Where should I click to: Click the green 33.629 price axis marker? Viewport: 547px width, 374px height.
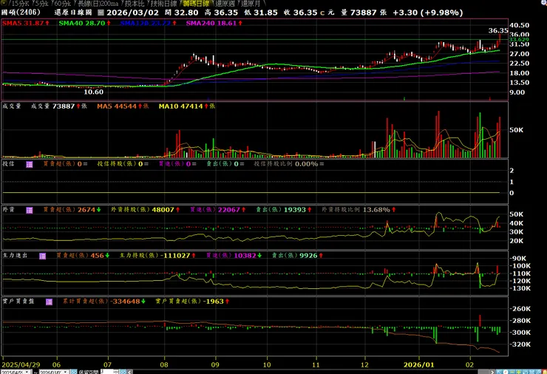point(519,40)
